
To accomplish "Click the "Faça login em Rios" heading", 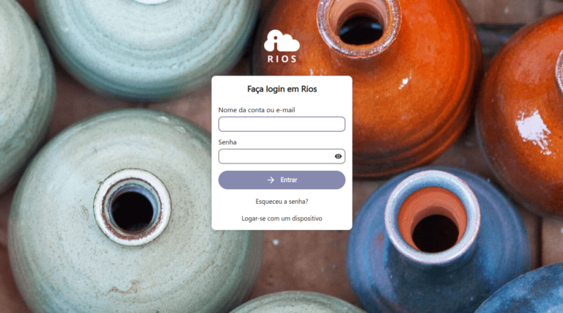I will point(281,89).
